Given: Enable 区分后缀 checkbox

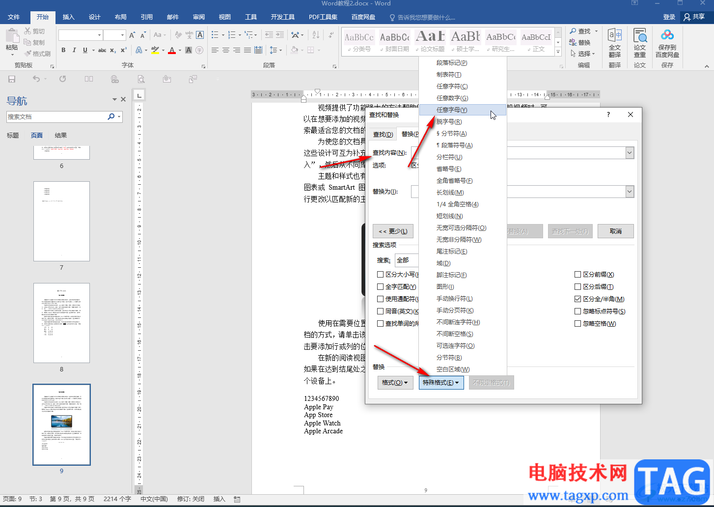Looking at the screenshot, I should click(x=578, y=287).
